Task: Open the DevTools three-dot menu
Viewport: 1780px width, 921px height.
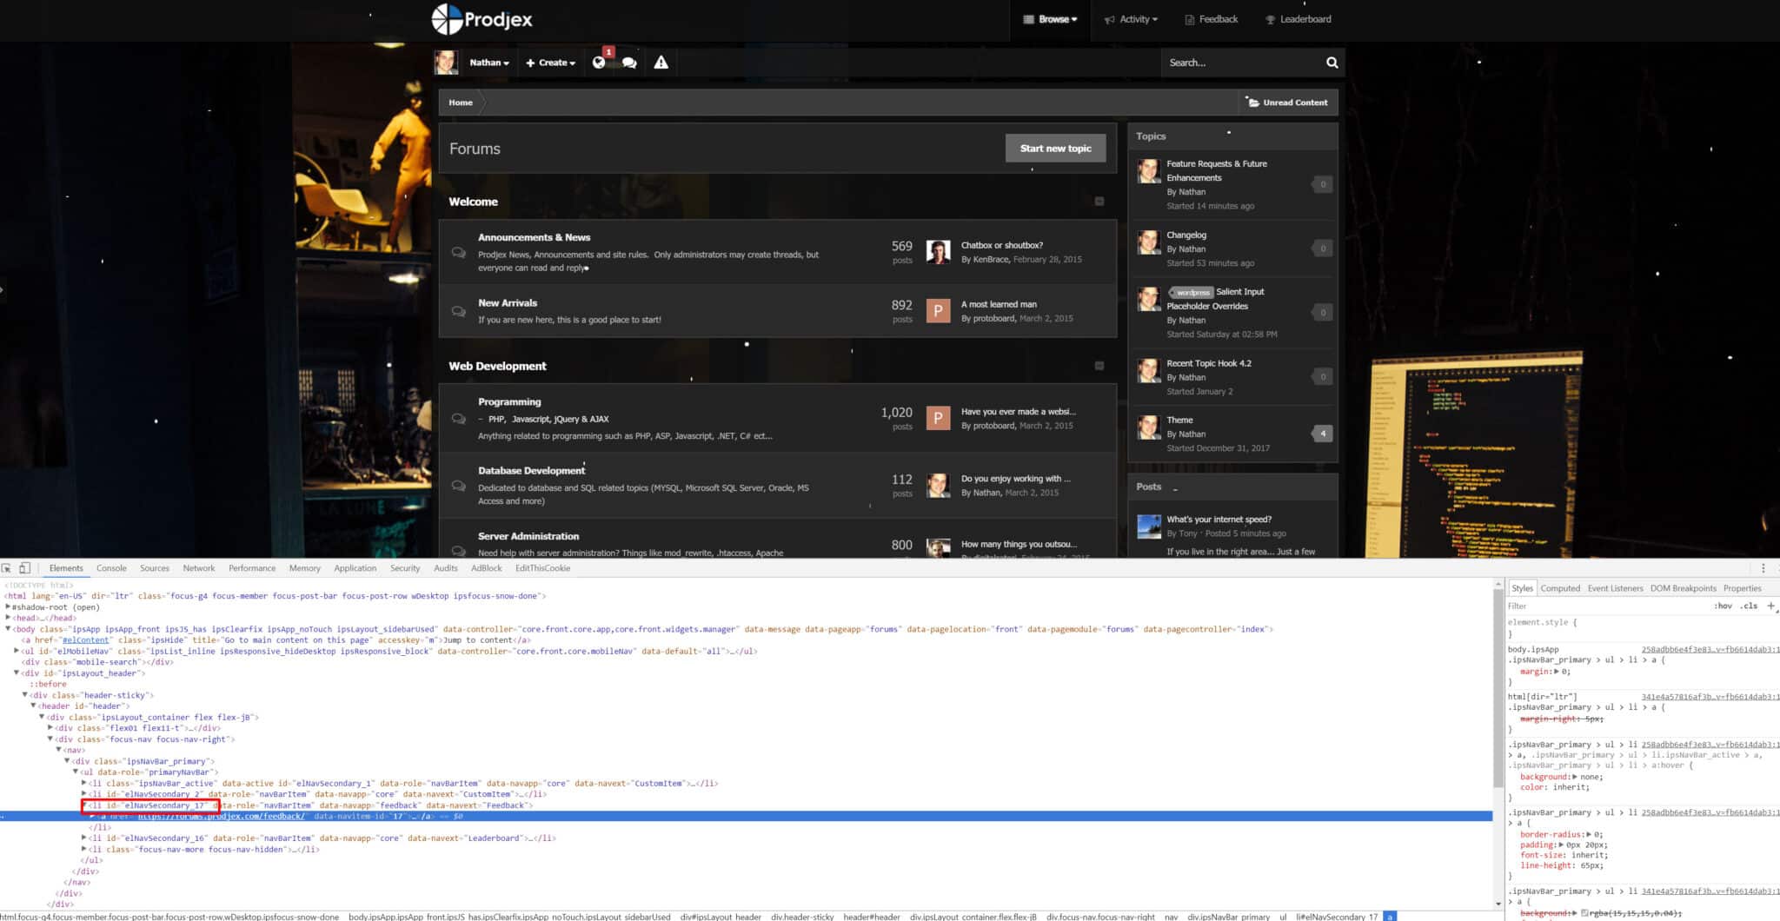Action: point(1763,568)
